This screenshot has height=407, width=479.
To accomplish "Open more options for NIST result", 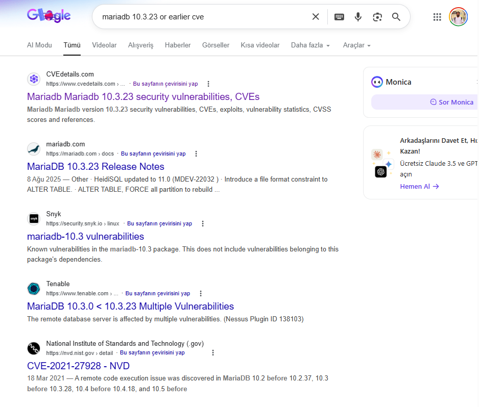I will click(213, 353).
